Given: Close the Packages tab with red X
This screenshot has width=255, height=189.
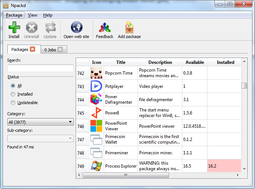Looking at the screenshot, I should click(33, 49).
